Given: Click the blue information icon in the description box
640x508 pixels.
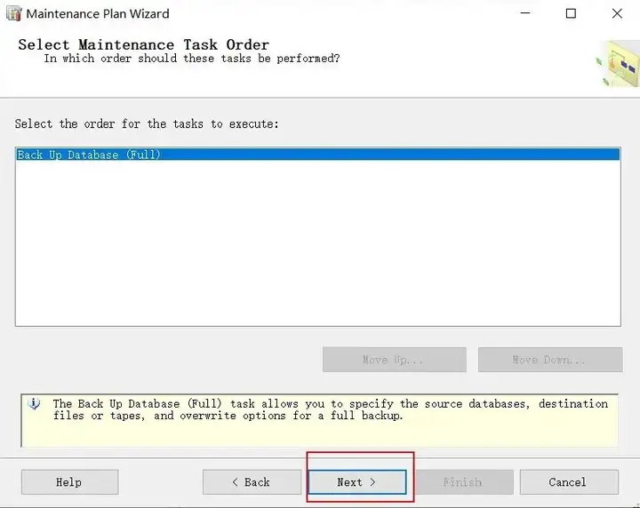Looking at the screenshot, I should [35, 404].
